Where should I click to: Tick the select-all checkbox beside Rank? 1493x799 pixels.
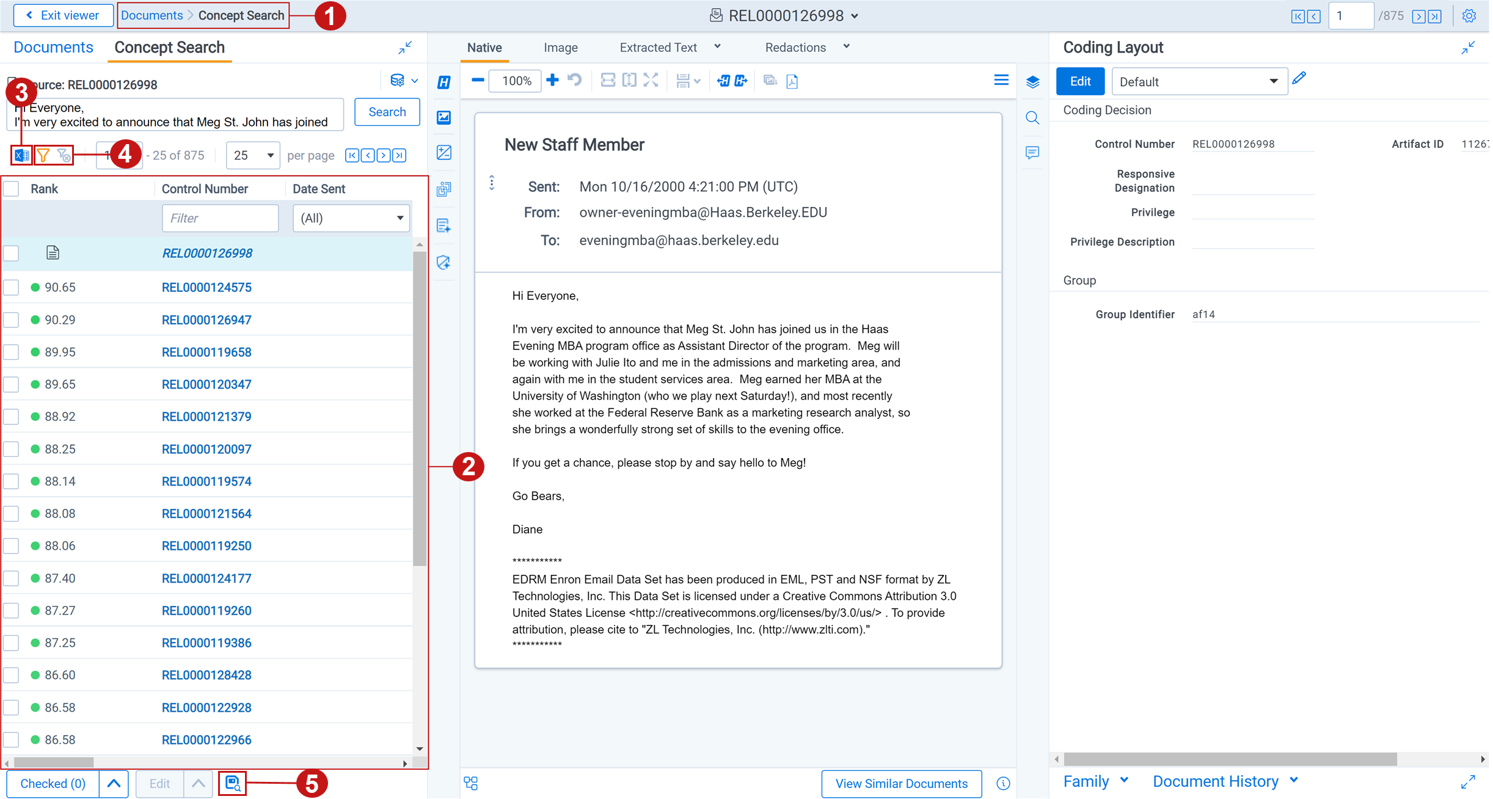pos(12,189)
